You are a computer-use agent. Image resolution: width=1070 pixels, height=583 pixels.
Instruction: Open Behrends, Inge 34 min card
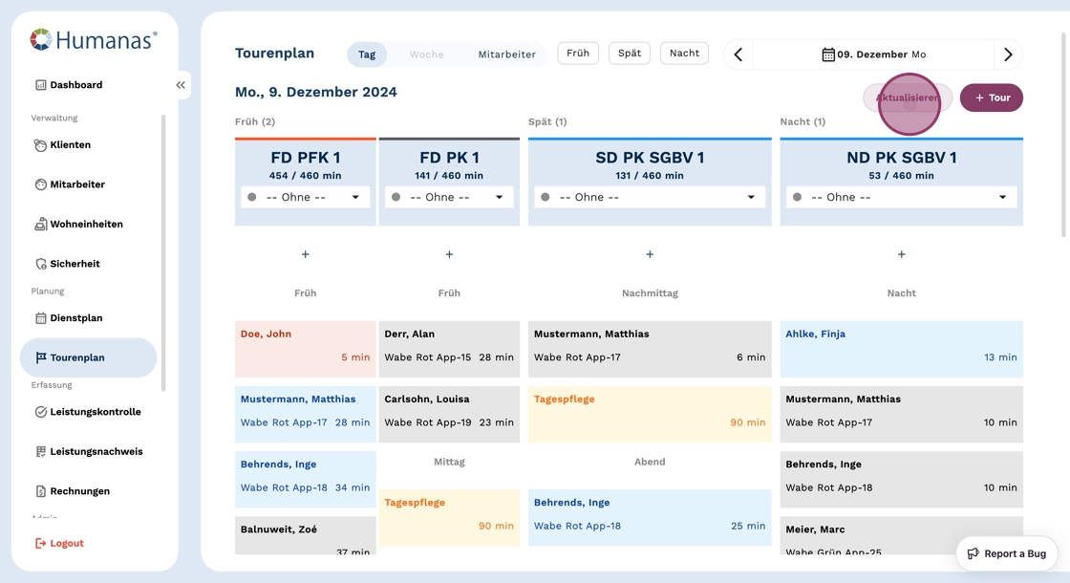point(305,479)
